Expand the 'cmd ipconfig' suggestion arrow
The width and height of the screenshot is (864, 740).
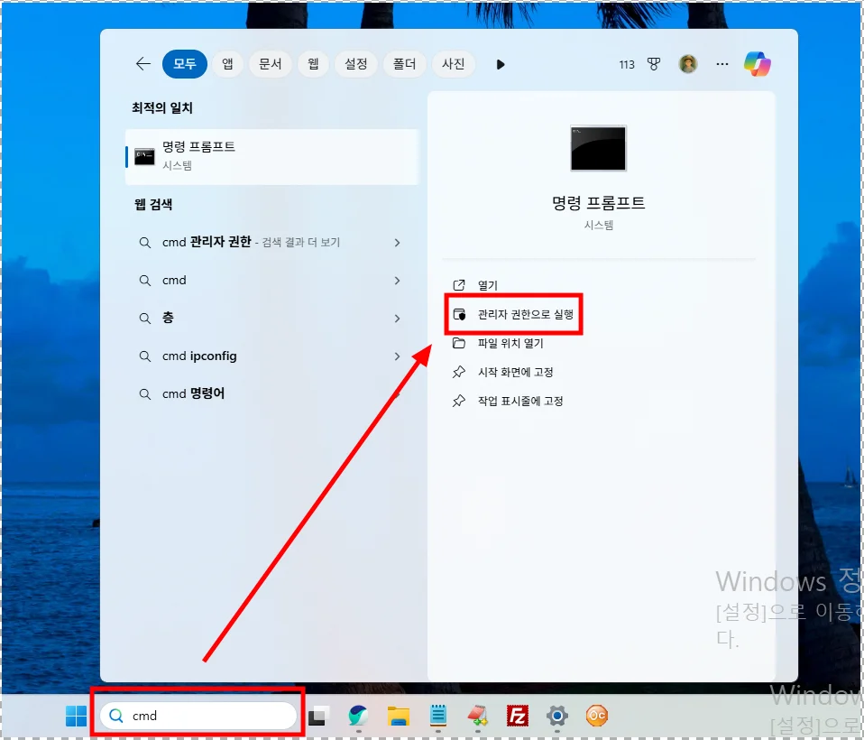click(397, 356)
